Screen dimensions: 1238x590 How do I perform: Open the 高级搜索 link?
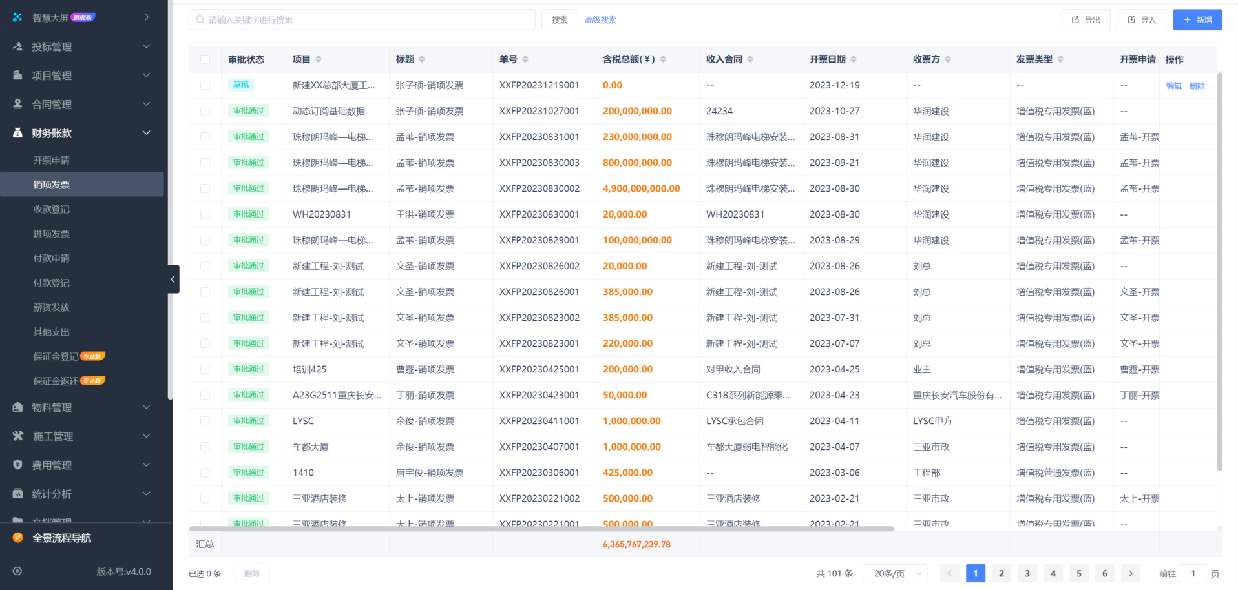600,20
